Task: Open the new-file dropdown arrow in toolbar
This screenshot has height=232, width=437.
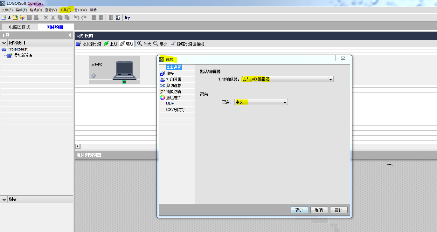Action: (9, 17)
